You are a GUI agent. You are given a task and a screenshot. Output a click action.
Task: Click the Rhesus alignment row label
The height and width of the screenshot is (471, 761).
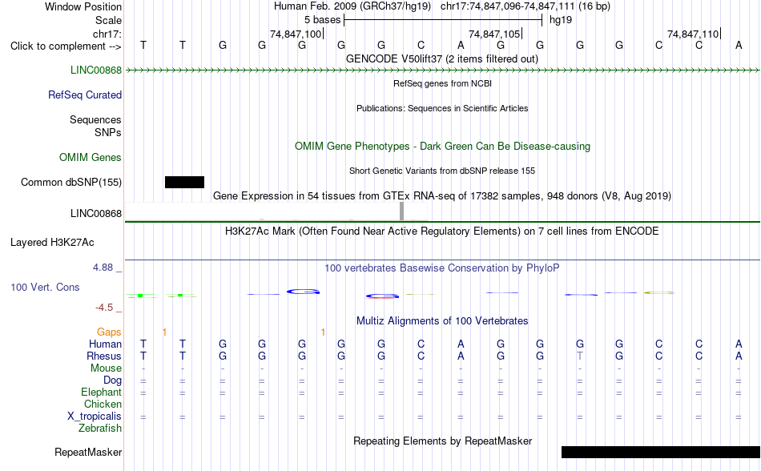pyautogui.click(x=104, y=356)
